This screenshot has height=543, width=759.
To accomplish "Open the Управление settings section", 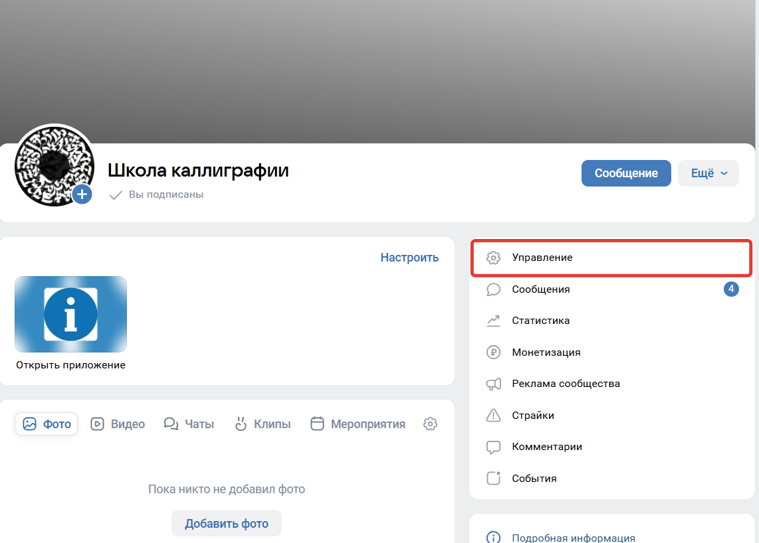I will click(x=542, y=258).
